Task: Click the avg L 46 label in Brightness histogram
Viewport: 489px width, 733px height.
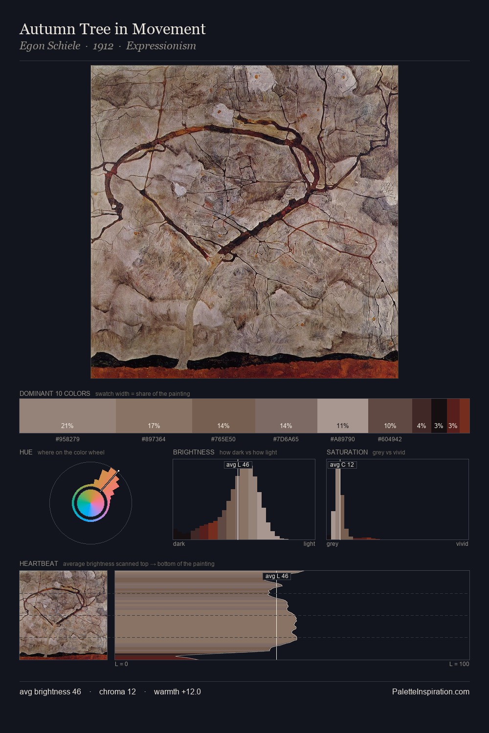Action: click(238, 465)
